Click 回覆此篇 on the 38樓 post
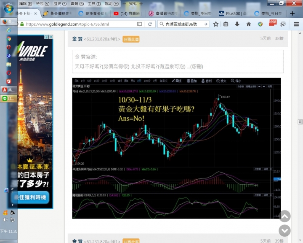The width and height of the screenshot is (303, 243). coord(131,39)
